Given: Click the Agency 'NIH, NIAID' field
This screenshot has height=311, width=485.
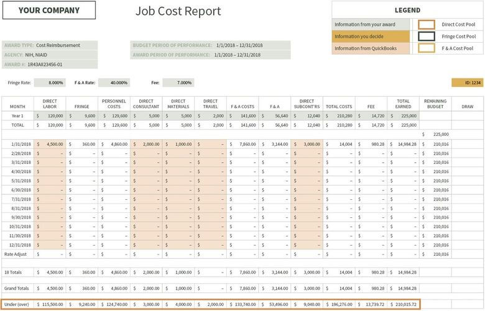Looking at the screenshot, I should point(50,55).
